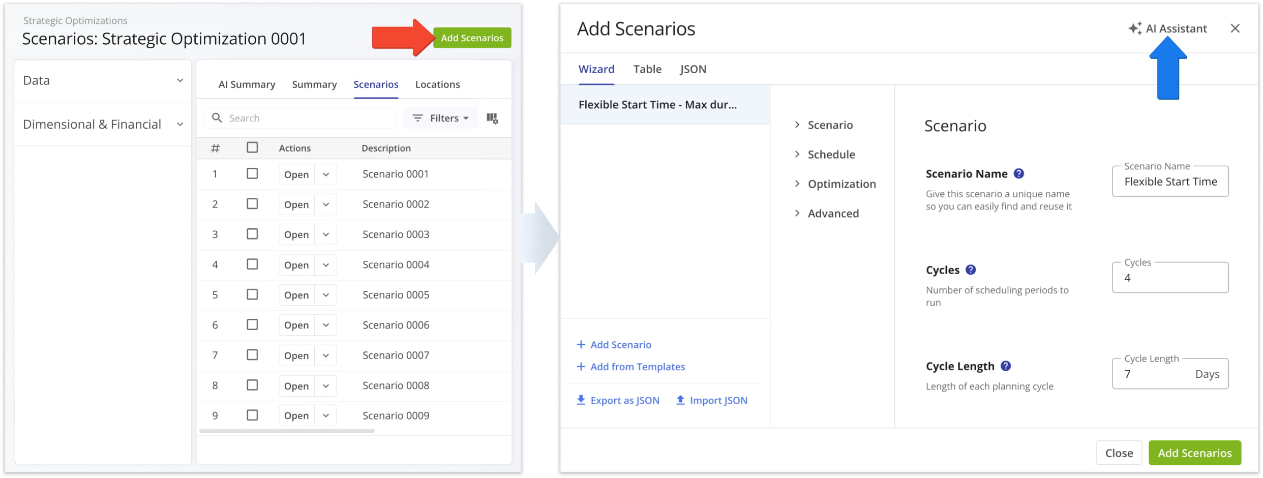Open help icon next to Cycles

[x=971, y=270]
